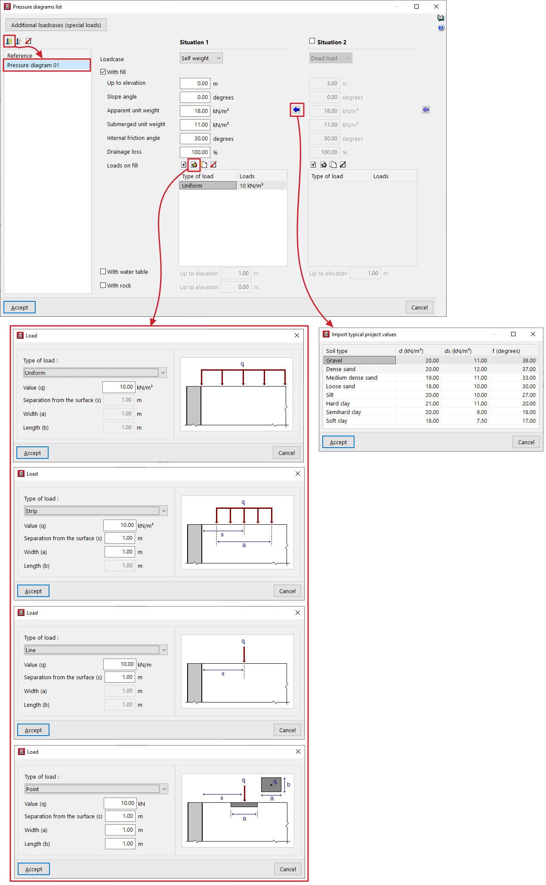Click Cancel in Import typical project values
The image size is (546, 885).
coord(526,442)
